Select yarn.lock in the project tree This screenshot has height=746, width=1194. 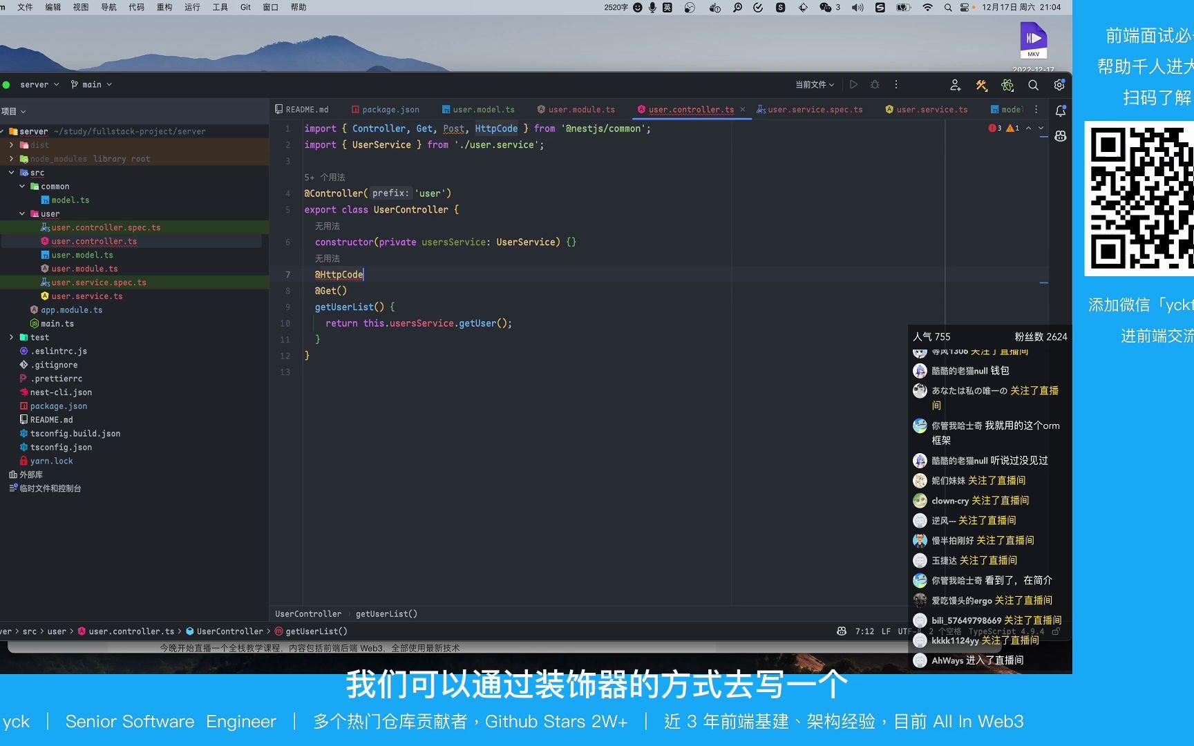tap(46, 461)
